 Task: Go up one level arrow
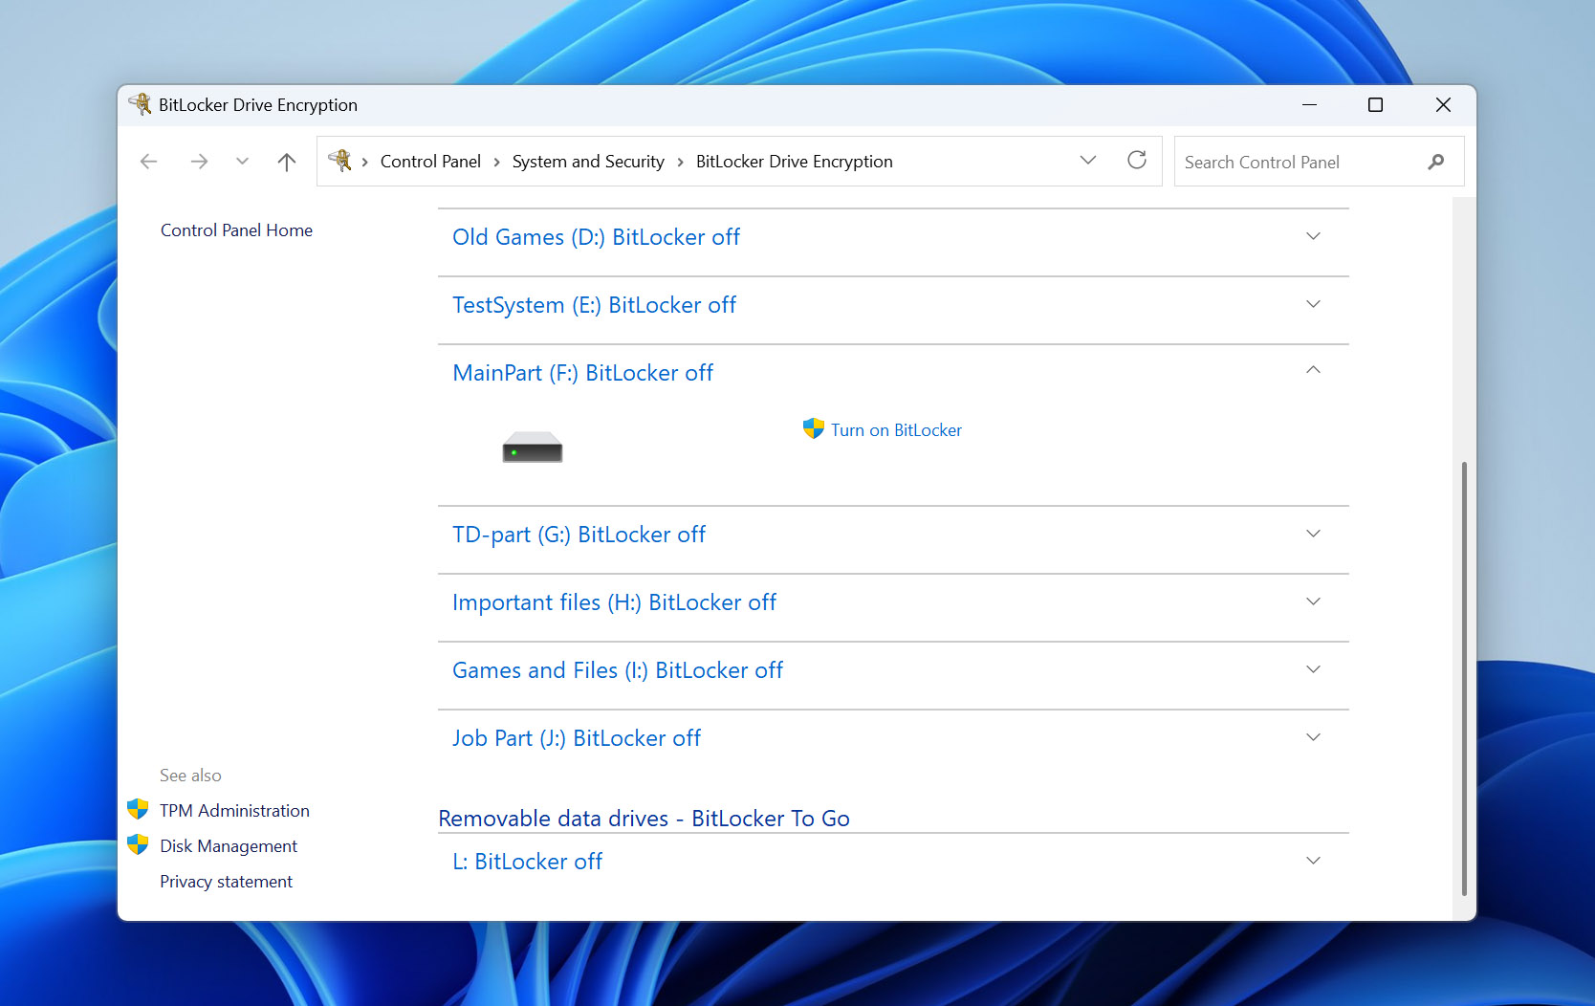tap(287, 162)
